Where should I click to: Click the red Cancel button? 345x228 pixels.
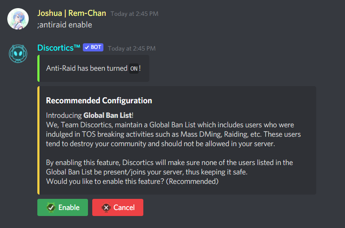[x=118, y=207]
